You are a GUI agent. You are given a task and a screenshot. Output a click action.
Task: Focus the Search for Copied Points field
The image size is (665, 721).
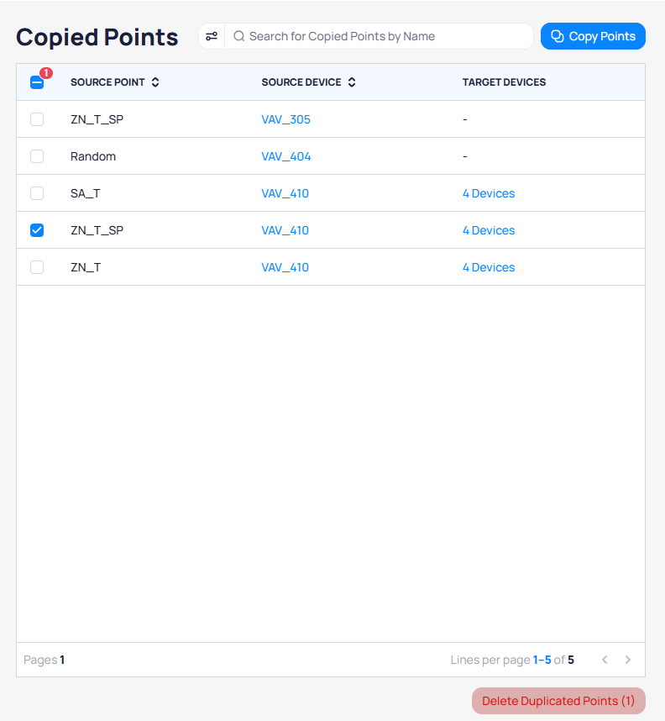(x=386, y=36)
